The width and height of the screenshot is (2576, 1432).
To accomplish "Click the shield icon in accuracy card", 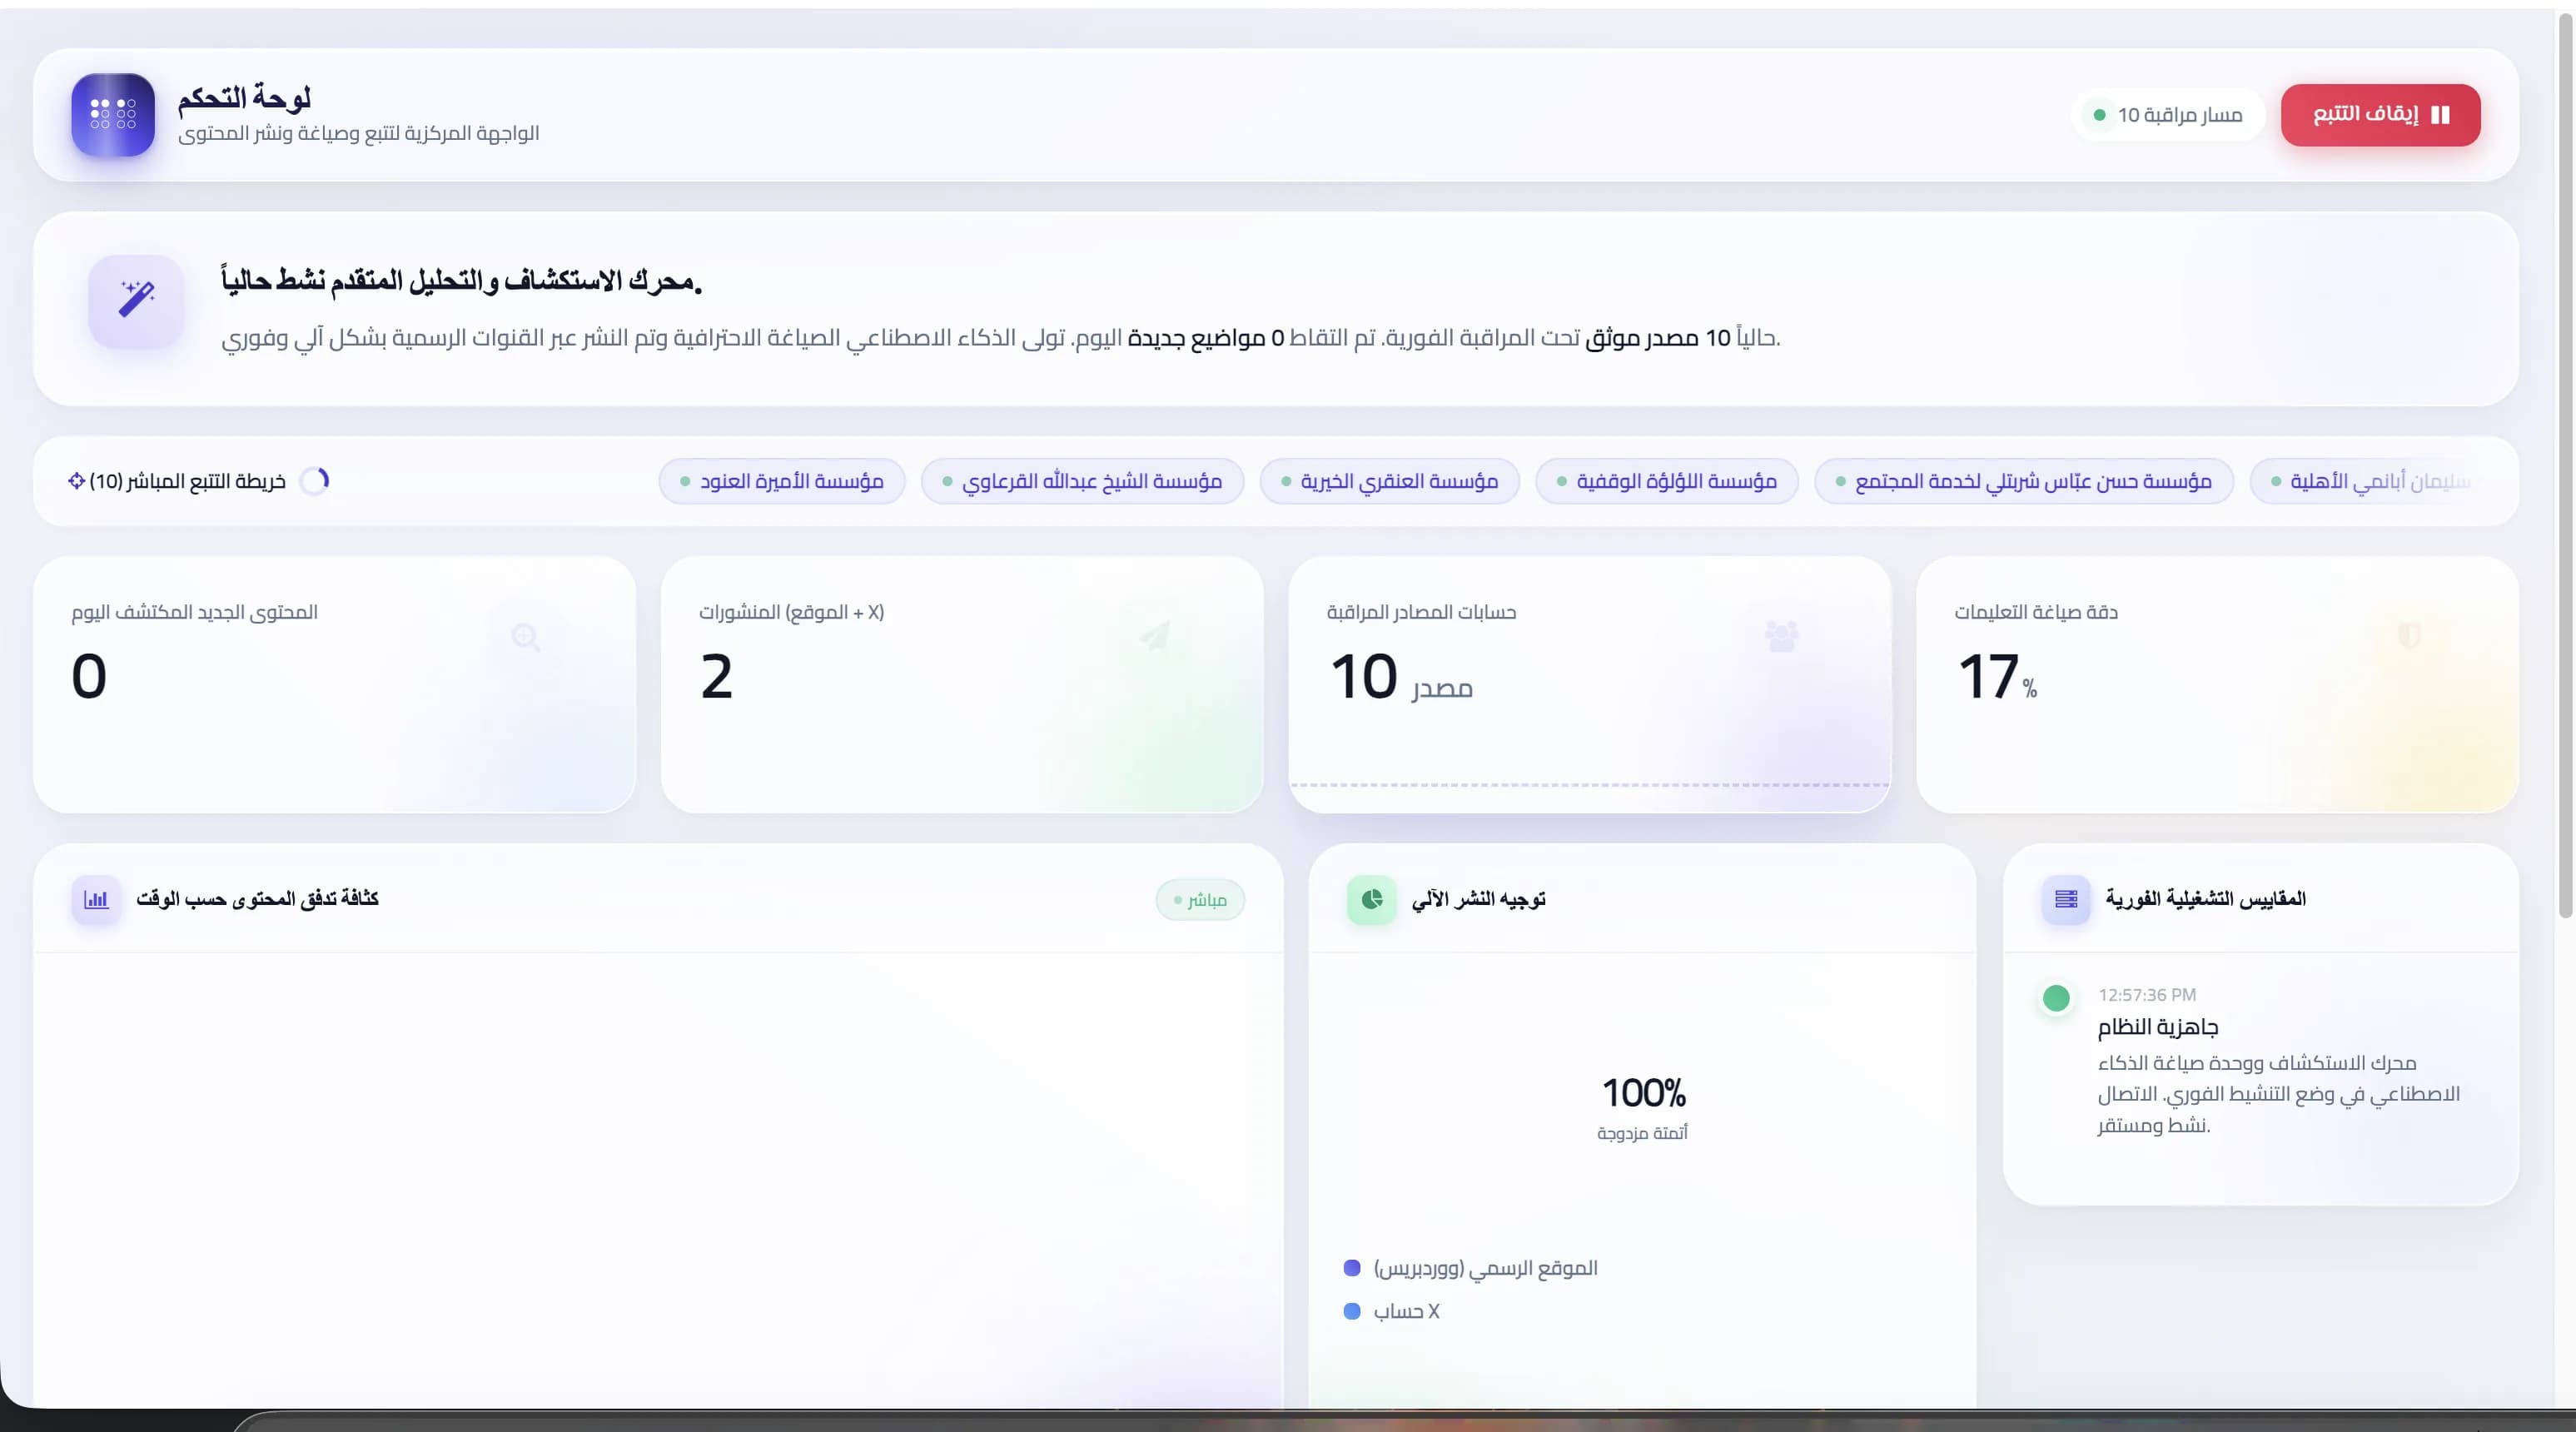I will (2409, 635).
